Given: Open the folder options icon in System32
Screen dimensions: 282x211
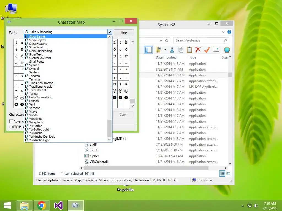Looking at the screenshot, I should (159, 50).
